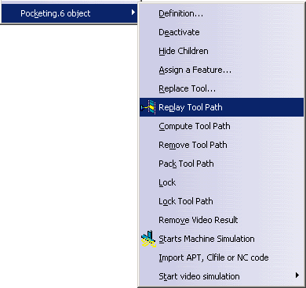
Task: Select Pack Tool Path entry
Action: 186,164
